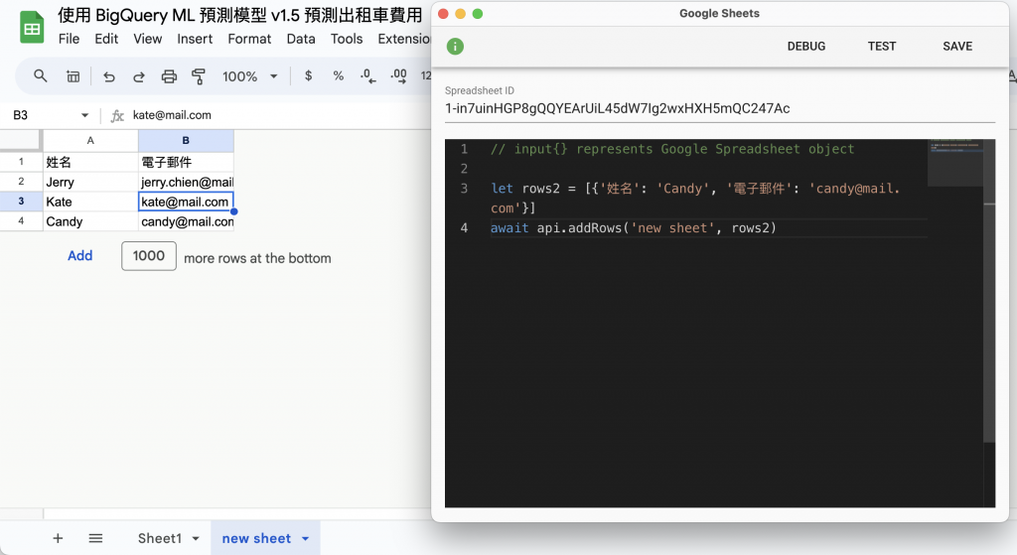This screenshot has height=555, width=1017.
Task: Select the candy@mail.com cell in sheet
Action: (186, 221)
